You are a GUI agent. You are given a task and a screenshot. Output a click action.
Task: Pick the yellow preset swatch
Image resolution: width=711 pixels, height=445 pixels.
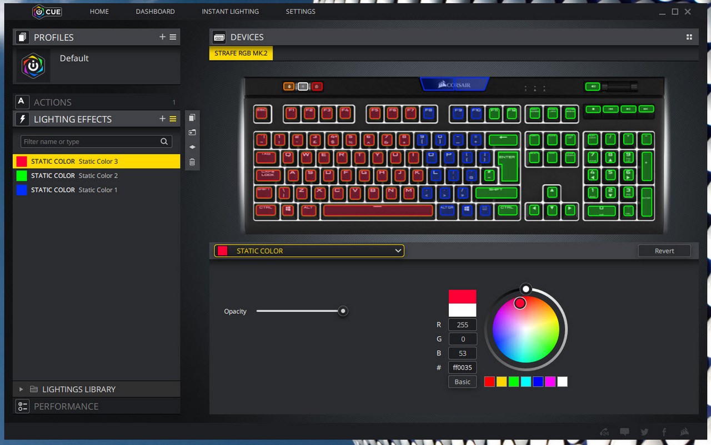coord(502,382)
